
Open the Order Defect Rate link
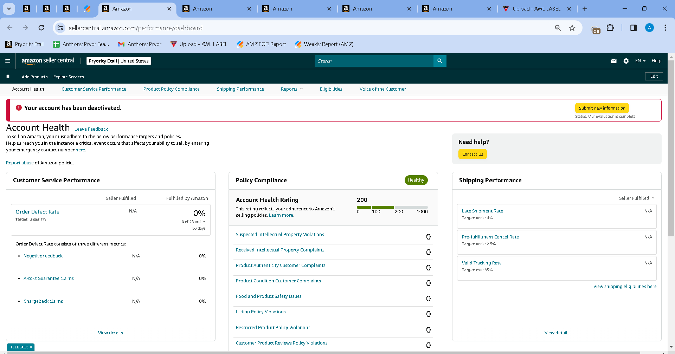[37, 212]
